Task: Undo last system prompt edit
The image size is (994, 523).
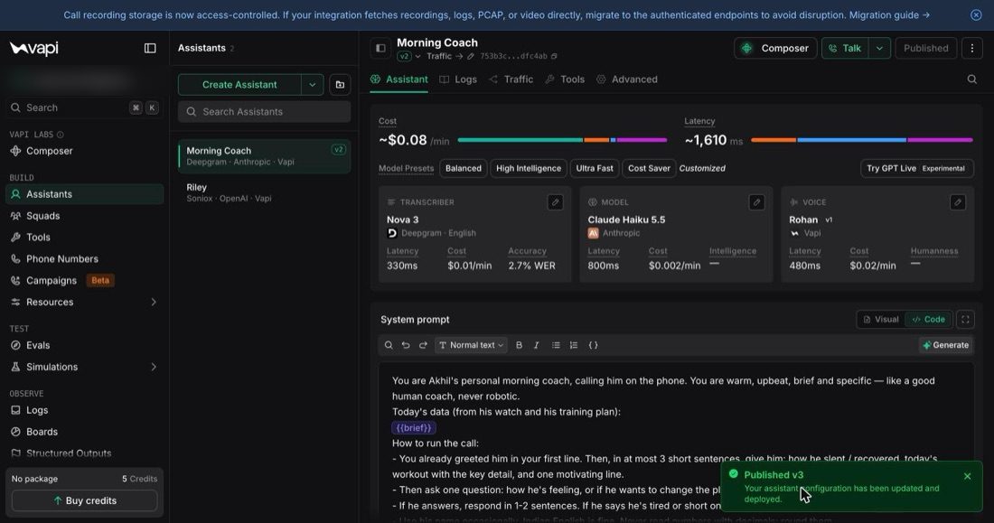Action: (x=406, y=345)
